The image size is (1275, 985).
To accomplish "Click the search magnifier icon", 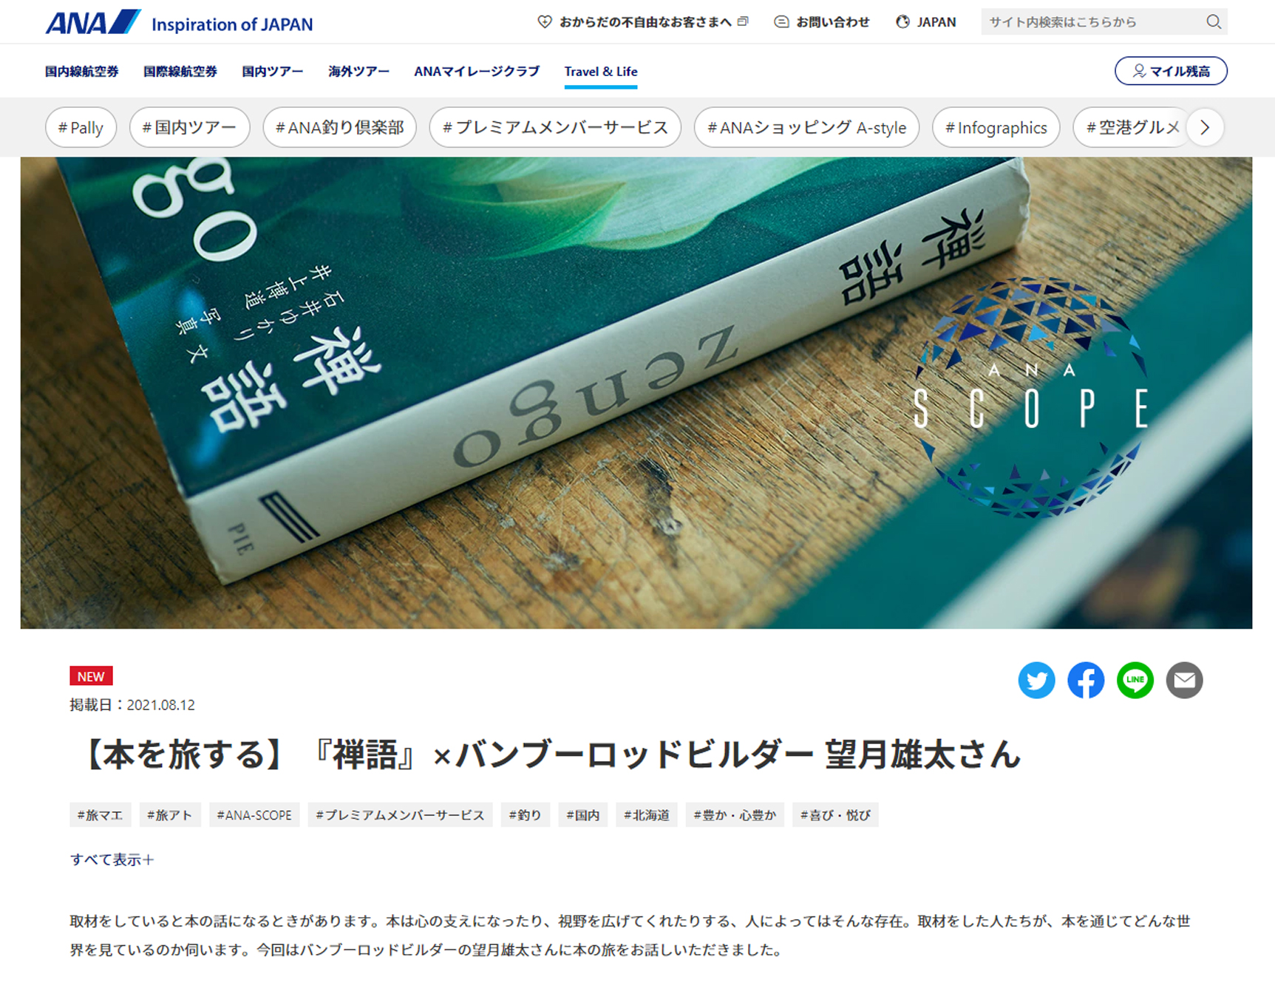I will 1214,22.
